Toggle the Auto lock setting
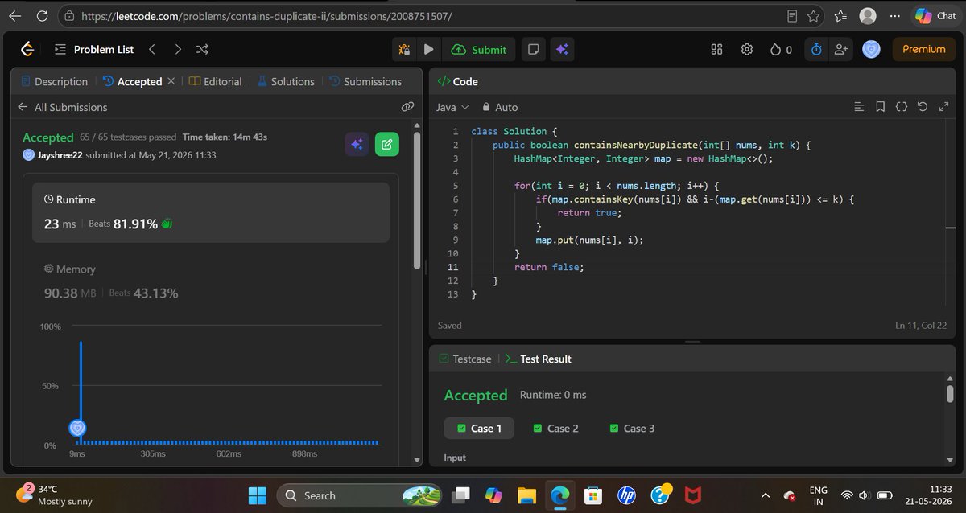 pyautogui.click(x=499, y=107)
